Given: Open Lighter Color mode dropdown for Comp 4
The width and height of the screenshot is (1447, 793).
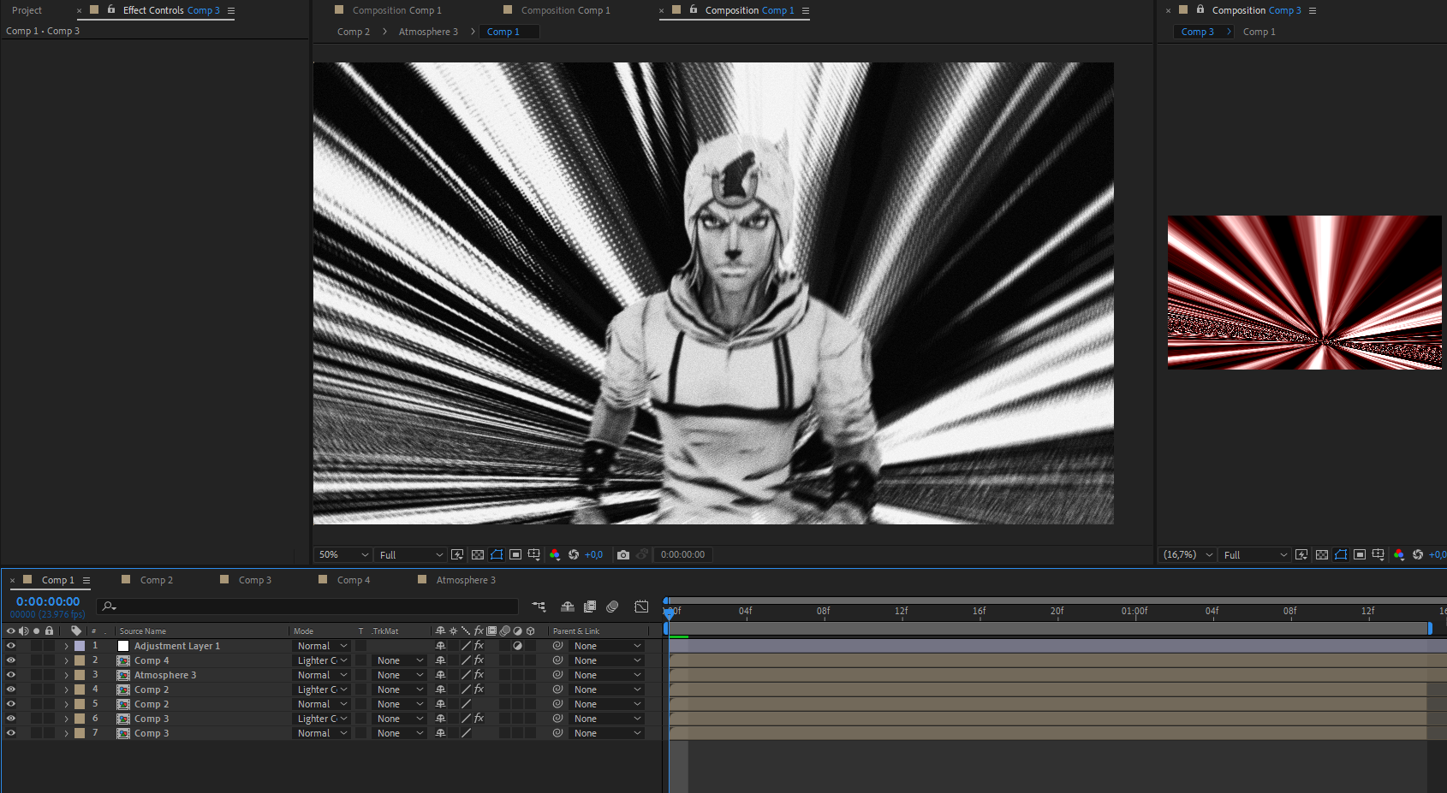Looking at the screenshot, I should click(322, 660).
